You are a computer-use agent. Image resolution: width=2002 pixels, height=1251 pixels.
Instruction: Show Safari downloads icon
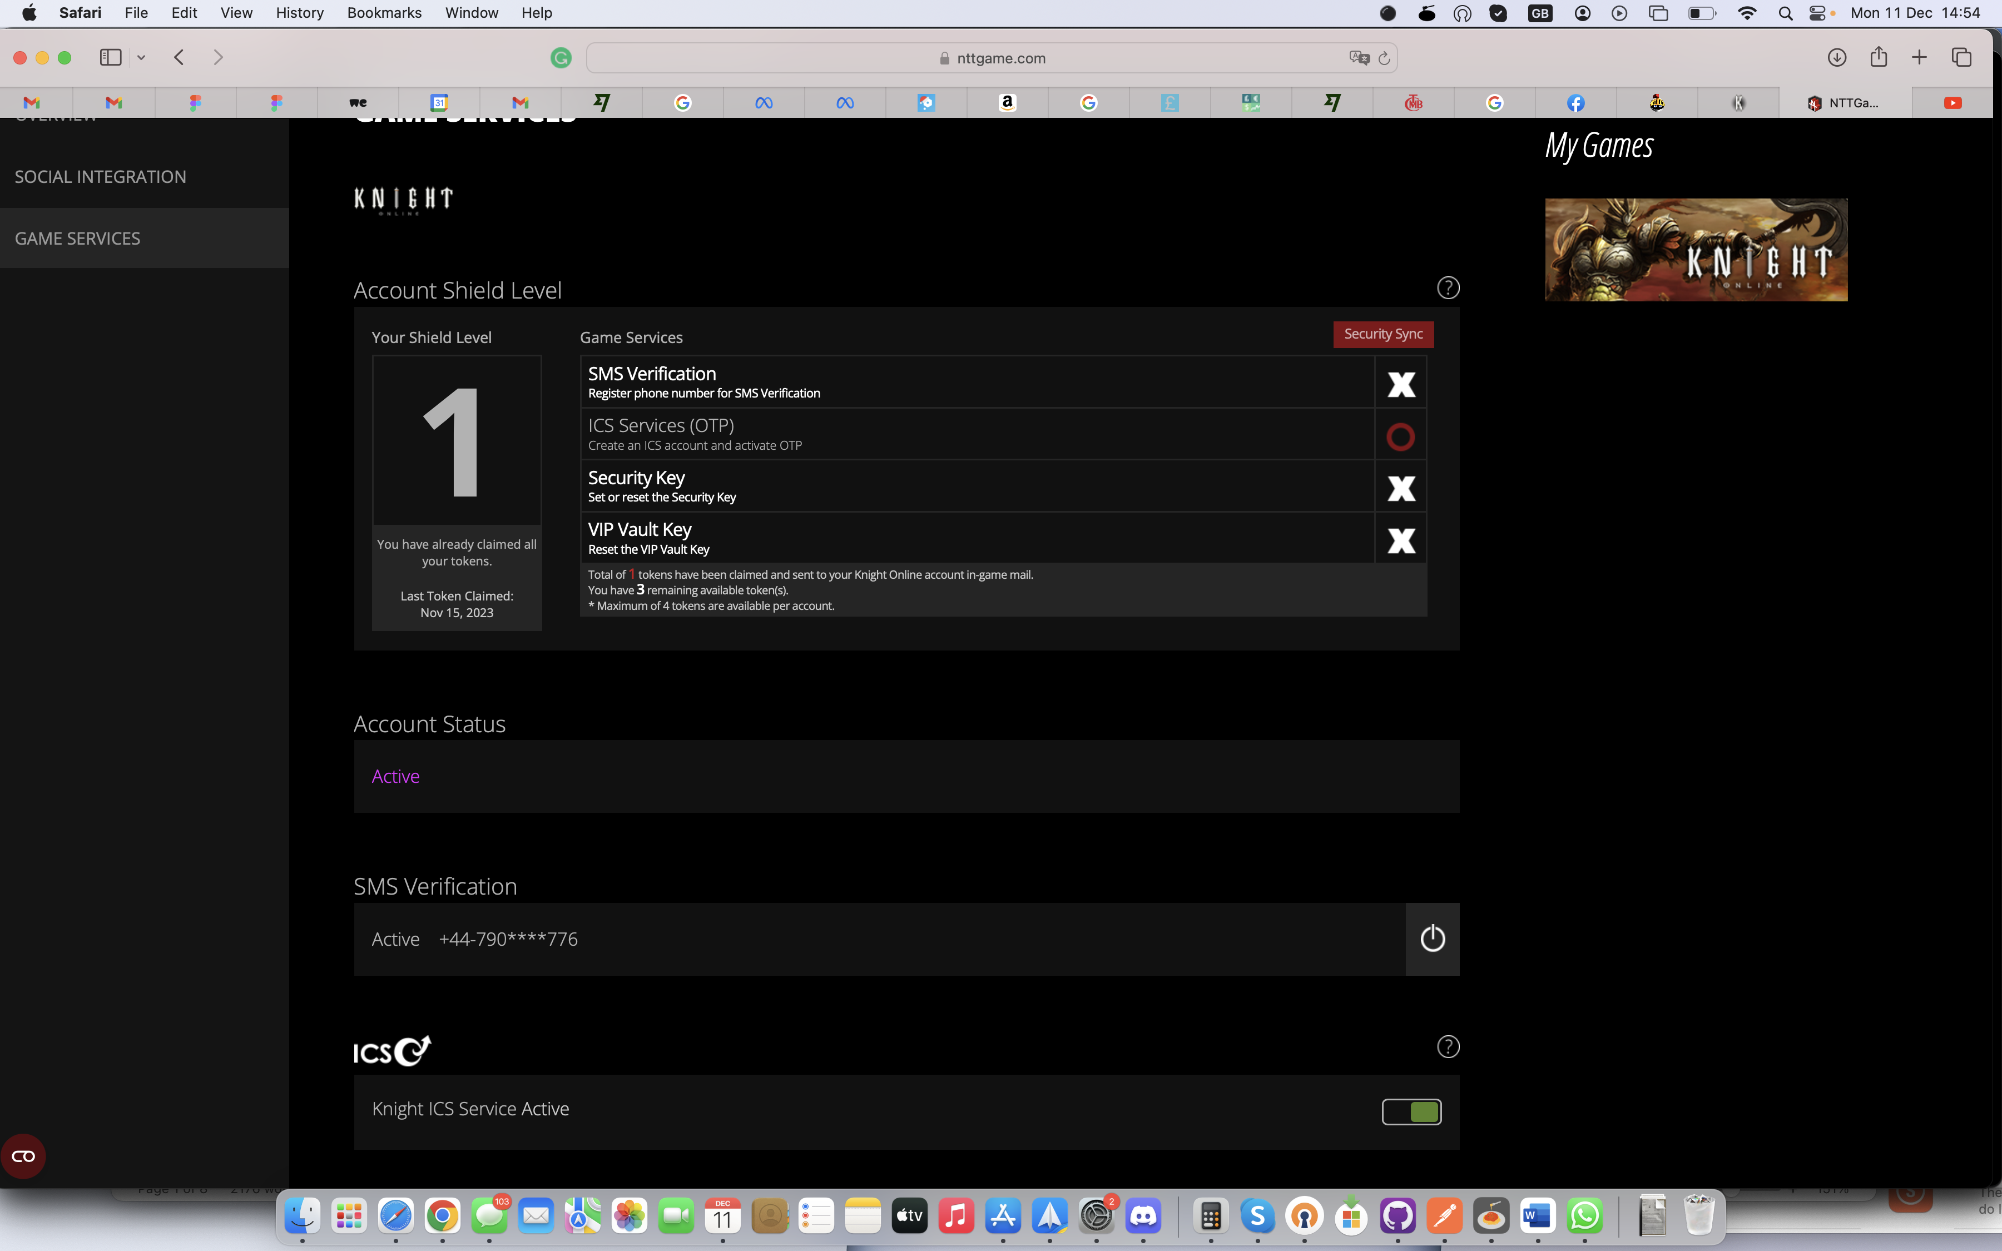(x=1836, y=57)
